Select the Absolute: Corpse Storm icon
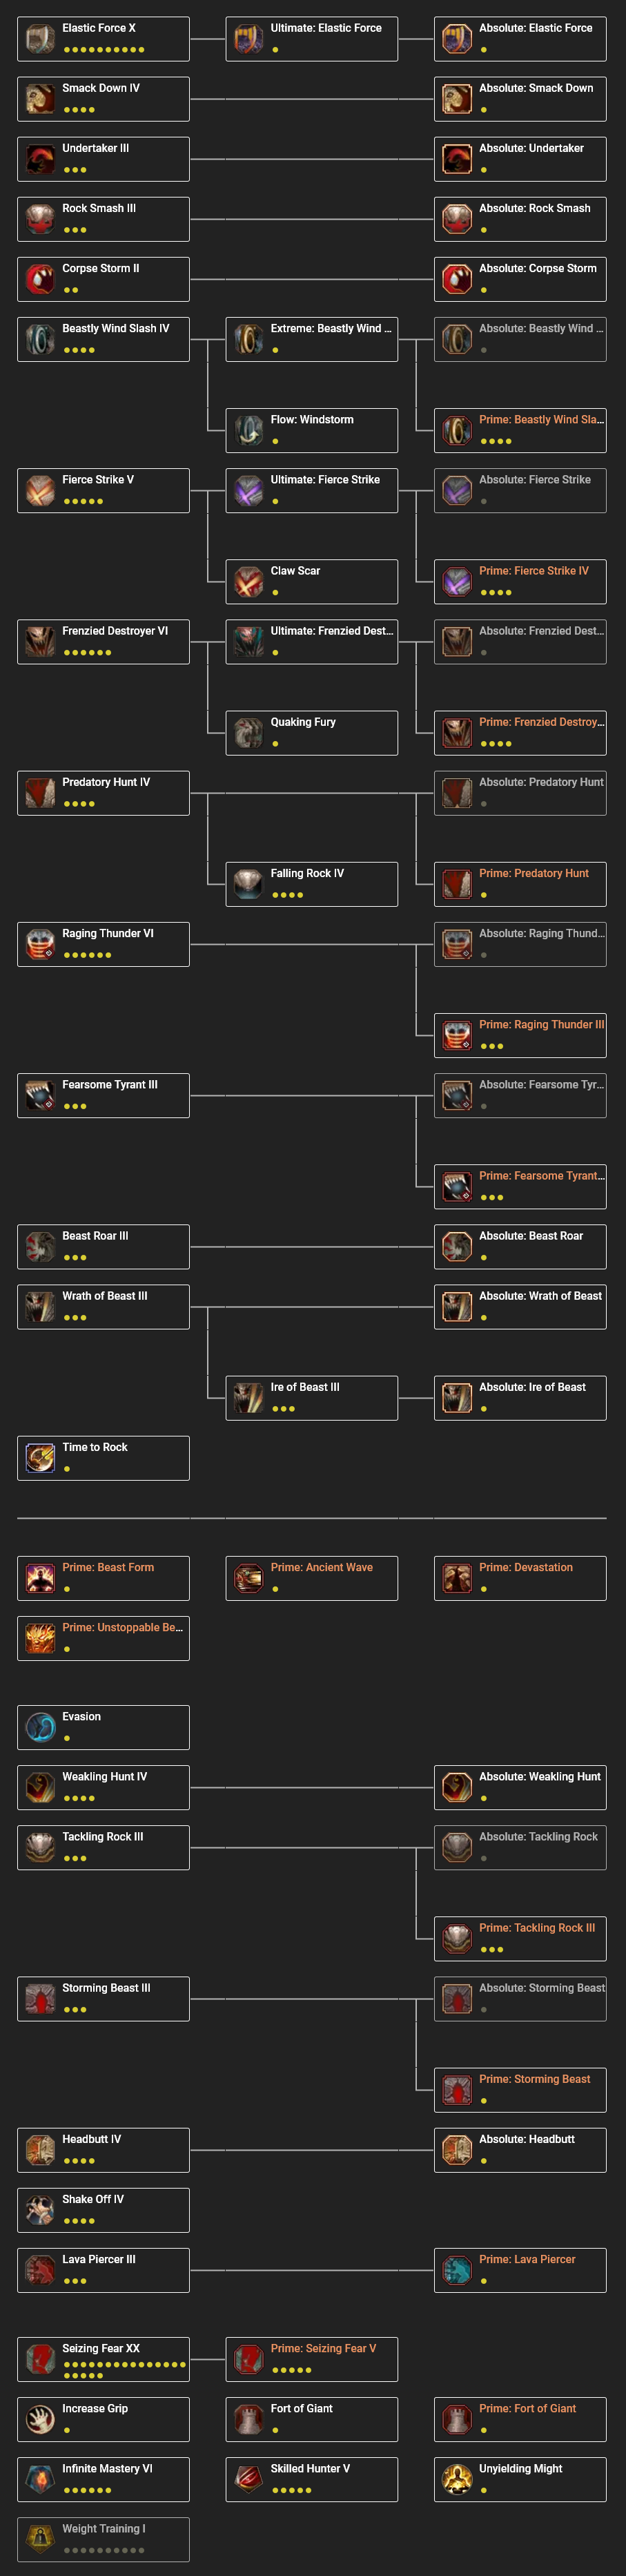Viewport: 626px width, 2576px height. 456,278
